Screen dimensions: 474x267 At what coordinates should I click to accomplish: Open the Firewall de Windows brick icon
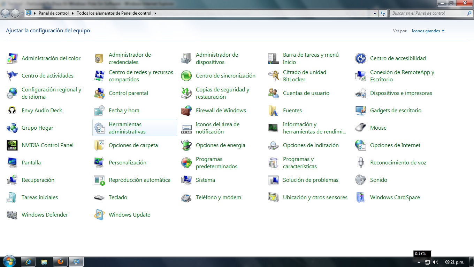pyautogui.click(x=186, y=111)
